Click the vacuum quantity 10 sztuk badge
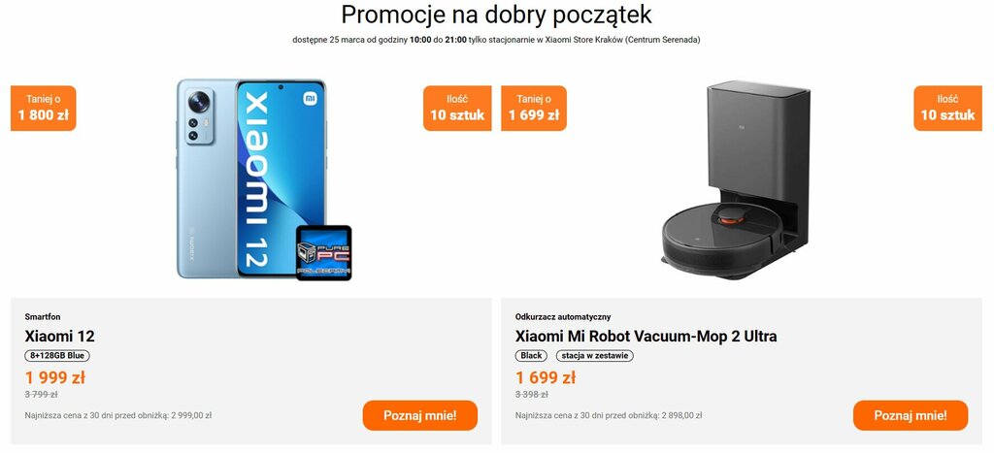994x453 pixels. [947, 109]
